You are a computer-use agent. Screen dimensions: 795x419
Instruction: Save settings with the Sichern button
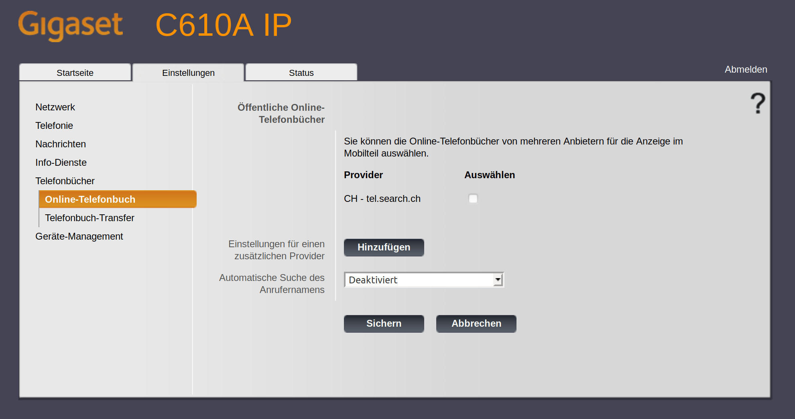[x=384, y=323]
